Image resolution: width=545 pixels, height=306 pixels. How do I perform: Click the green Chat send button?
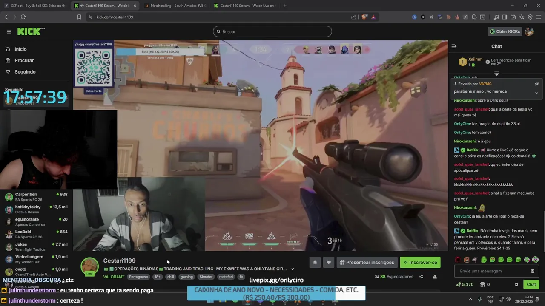click(x=531, y=285)
